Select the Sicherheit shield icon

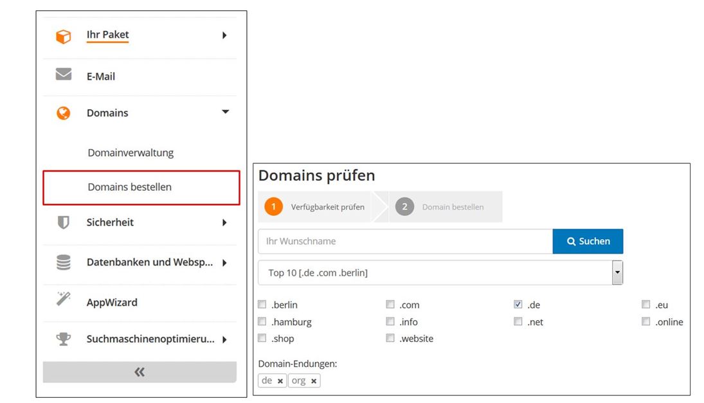[x=63, y=222]
